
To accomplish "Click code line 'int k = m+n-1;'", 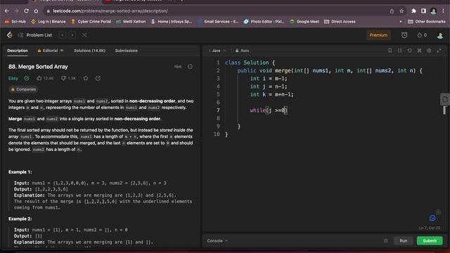I will coord(271,94).
